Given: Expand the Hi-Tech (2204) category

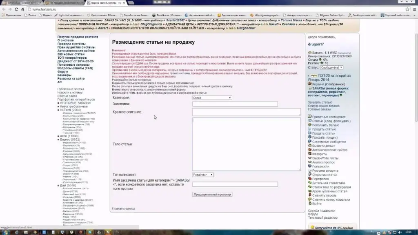Looking at the screenshot, I should click(x=58, y=110).
